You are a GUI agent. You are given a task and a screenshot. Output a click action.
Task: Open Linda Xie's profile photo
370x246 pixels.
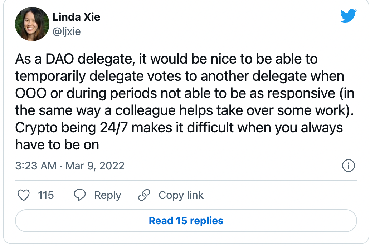tap(32, 24)
